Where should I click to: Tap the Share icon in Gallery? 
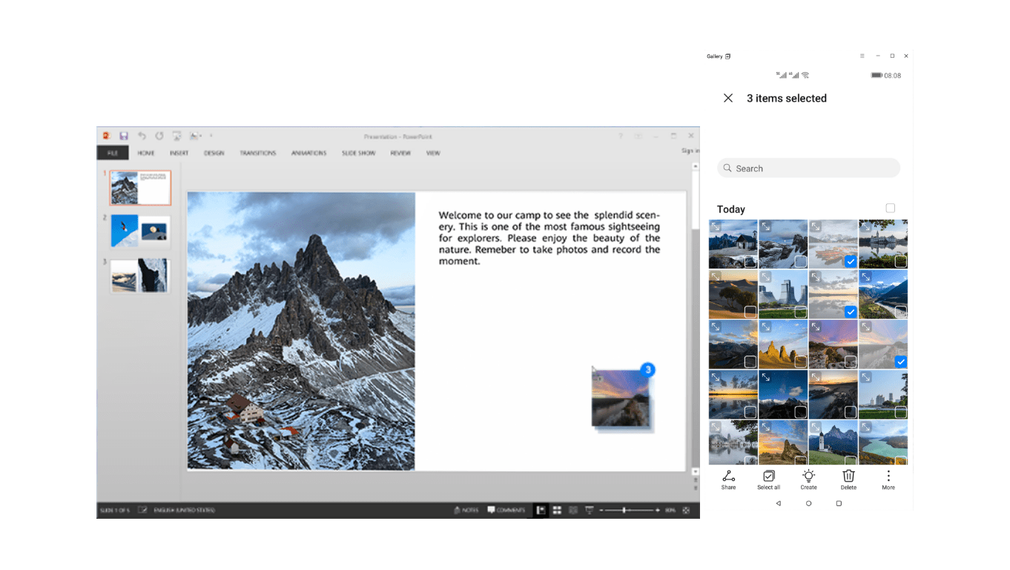coord(728,479)
